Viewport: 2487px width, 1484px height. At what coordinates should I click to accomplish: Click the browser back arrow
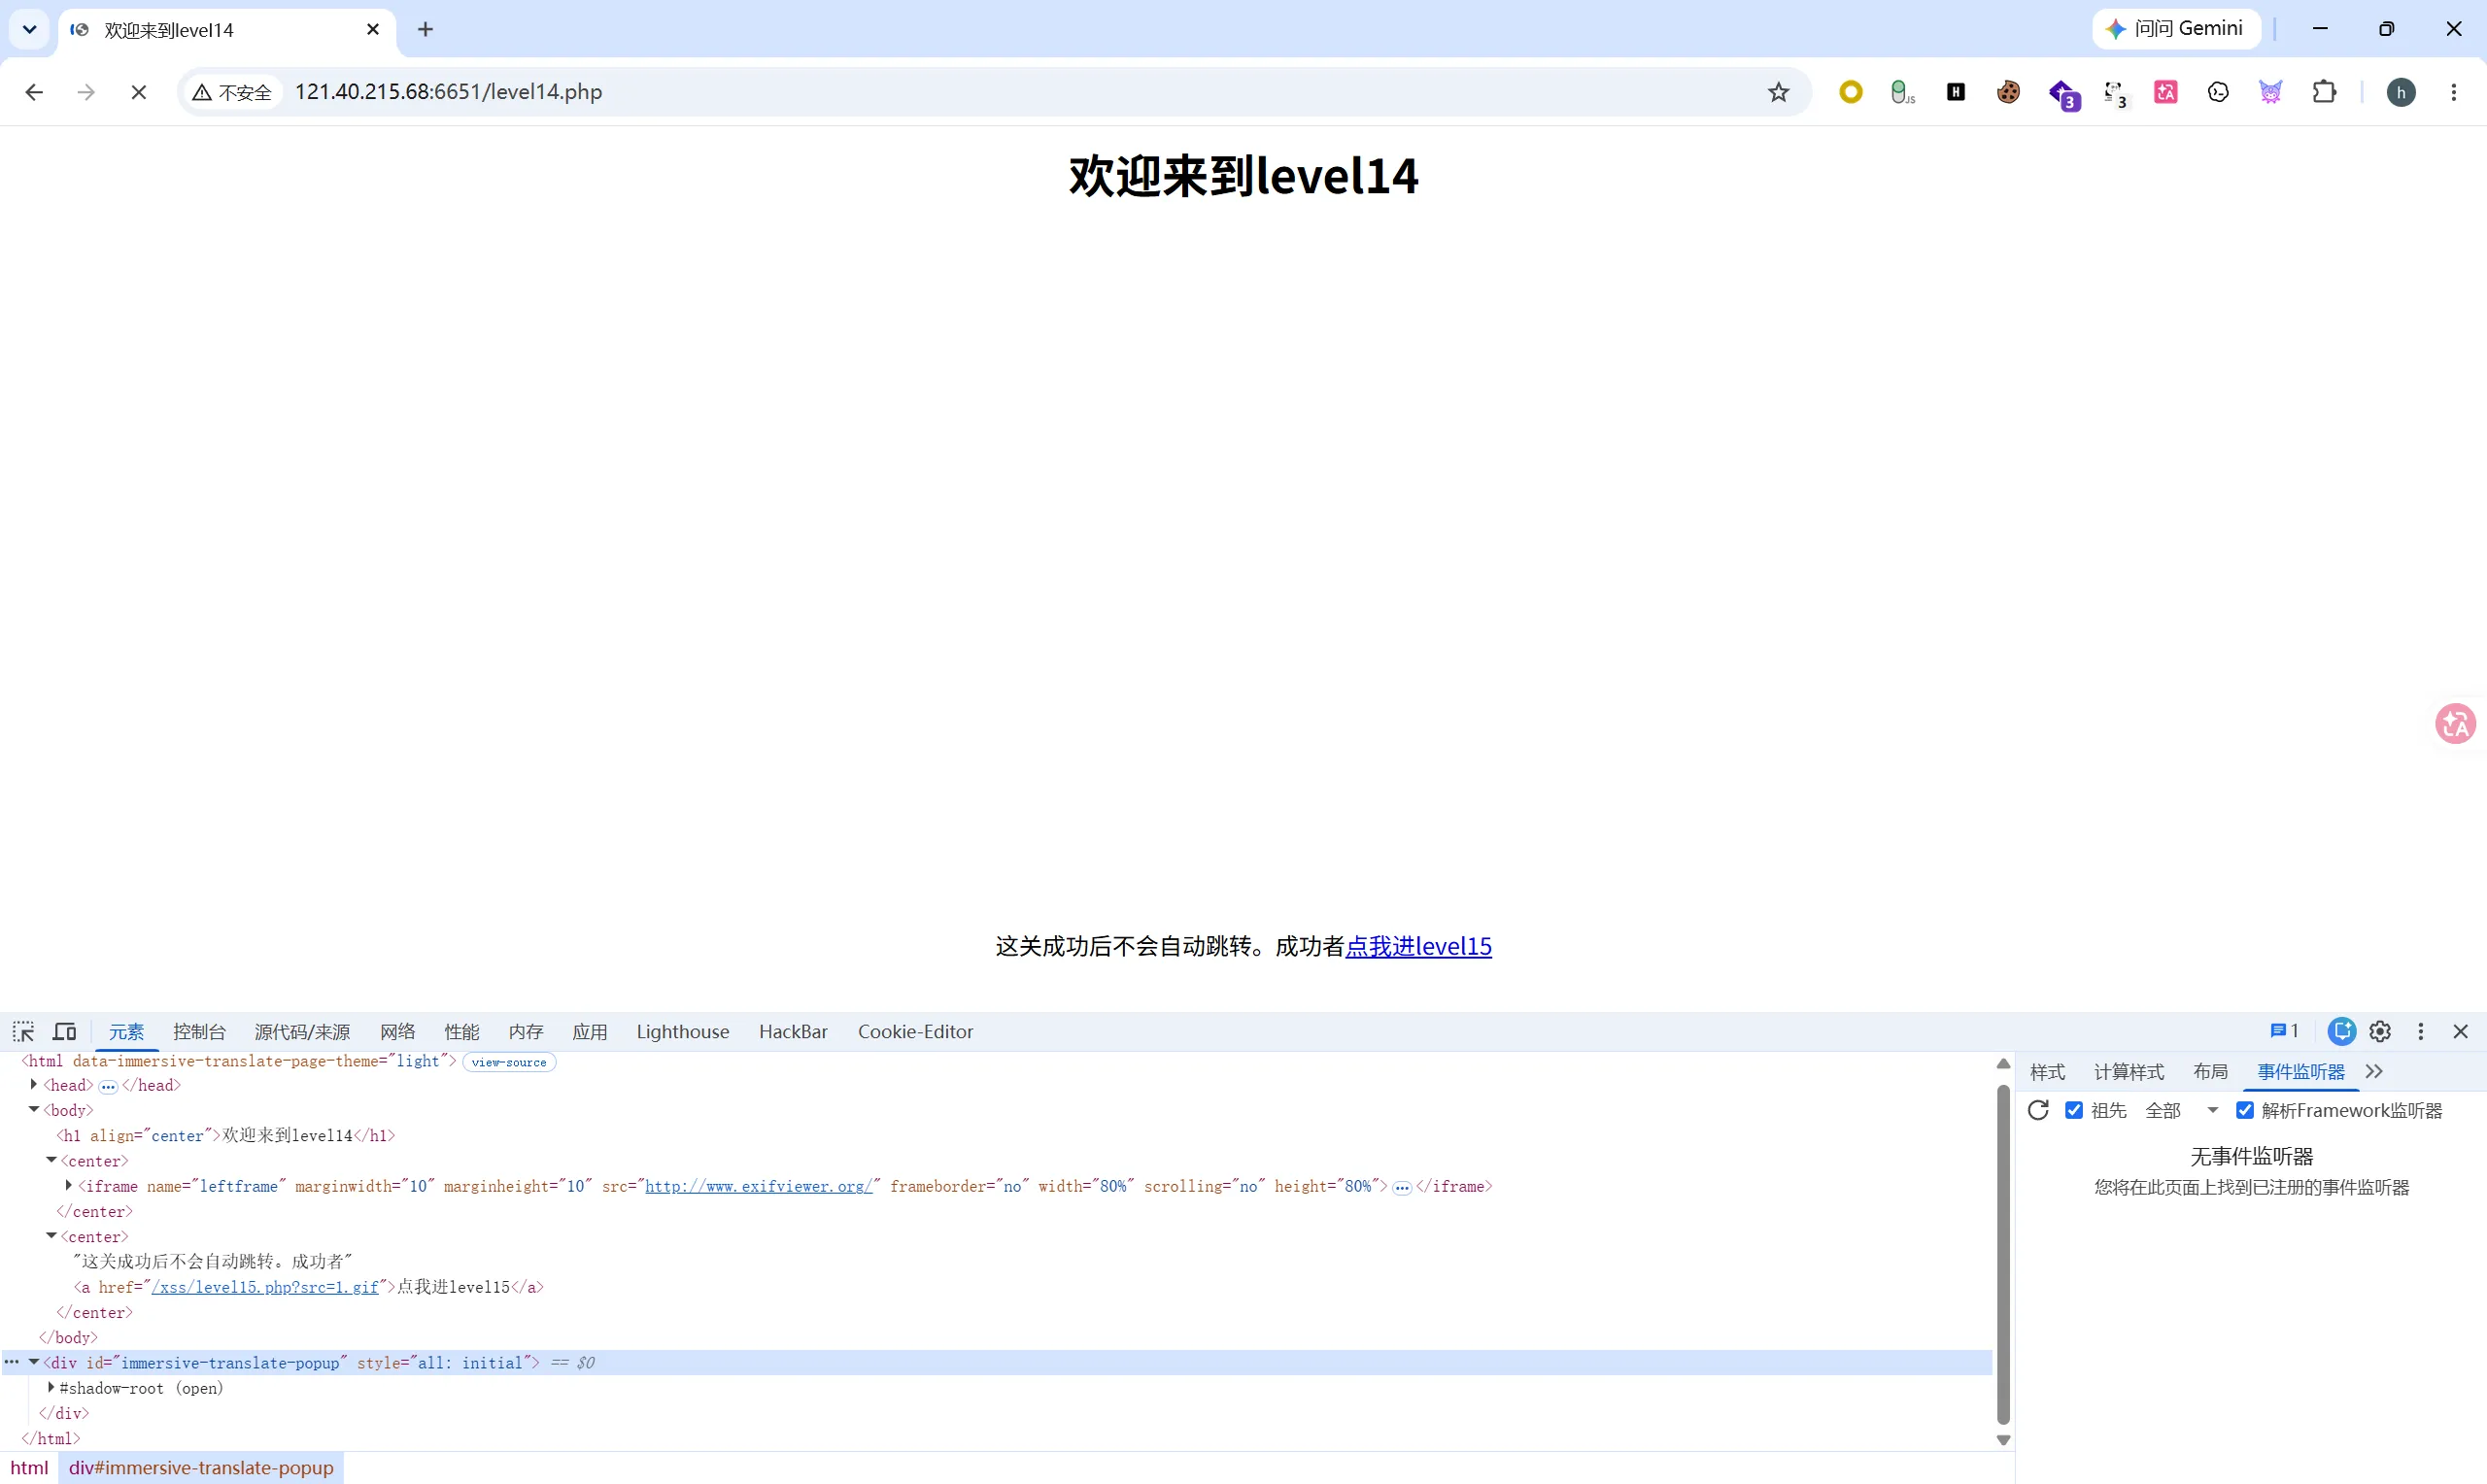tap(34, 92)
